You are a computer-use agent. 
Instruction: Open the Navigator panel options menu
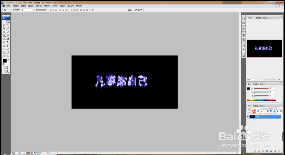click(282, 18)
